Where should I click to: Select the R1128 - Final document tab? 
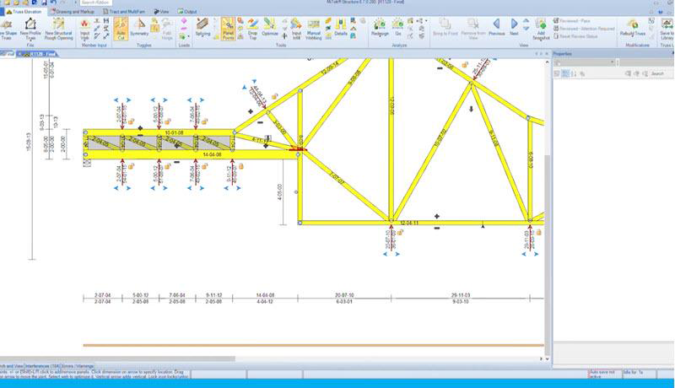point(36,54)
